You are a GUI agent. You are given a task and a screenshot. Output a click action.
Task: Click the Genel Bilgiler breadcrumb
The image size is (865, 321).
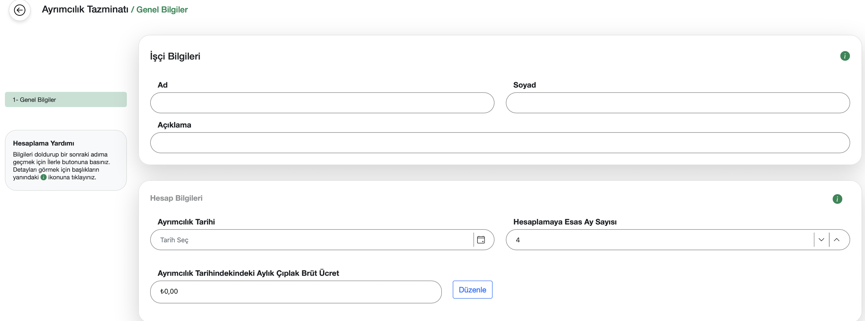pyautogui.click(x=162, y=10)
